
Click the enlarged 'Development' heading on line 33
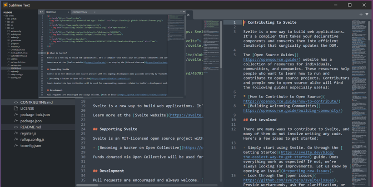[112, 171]
